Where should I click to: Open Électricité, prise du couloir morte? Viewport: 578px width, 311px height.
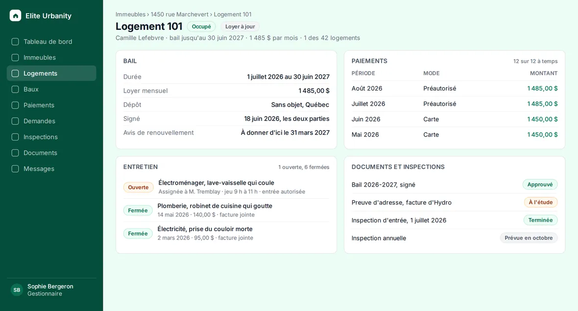(205, 229)
